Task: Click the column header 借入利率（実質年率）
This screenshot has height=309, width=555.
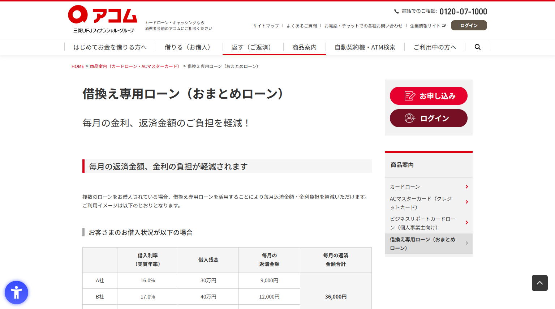Action: 148,260
